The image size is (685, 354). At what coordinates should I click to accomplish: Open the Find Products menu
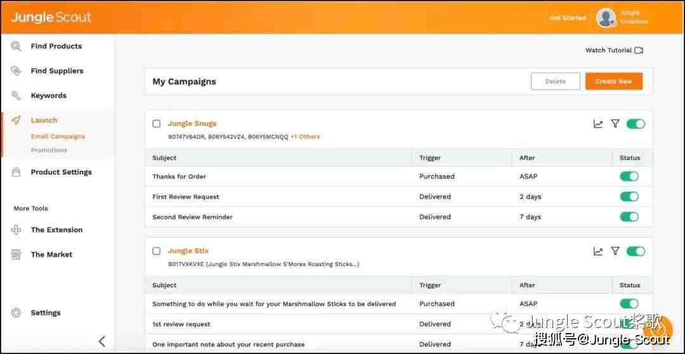tap(56, 46)
